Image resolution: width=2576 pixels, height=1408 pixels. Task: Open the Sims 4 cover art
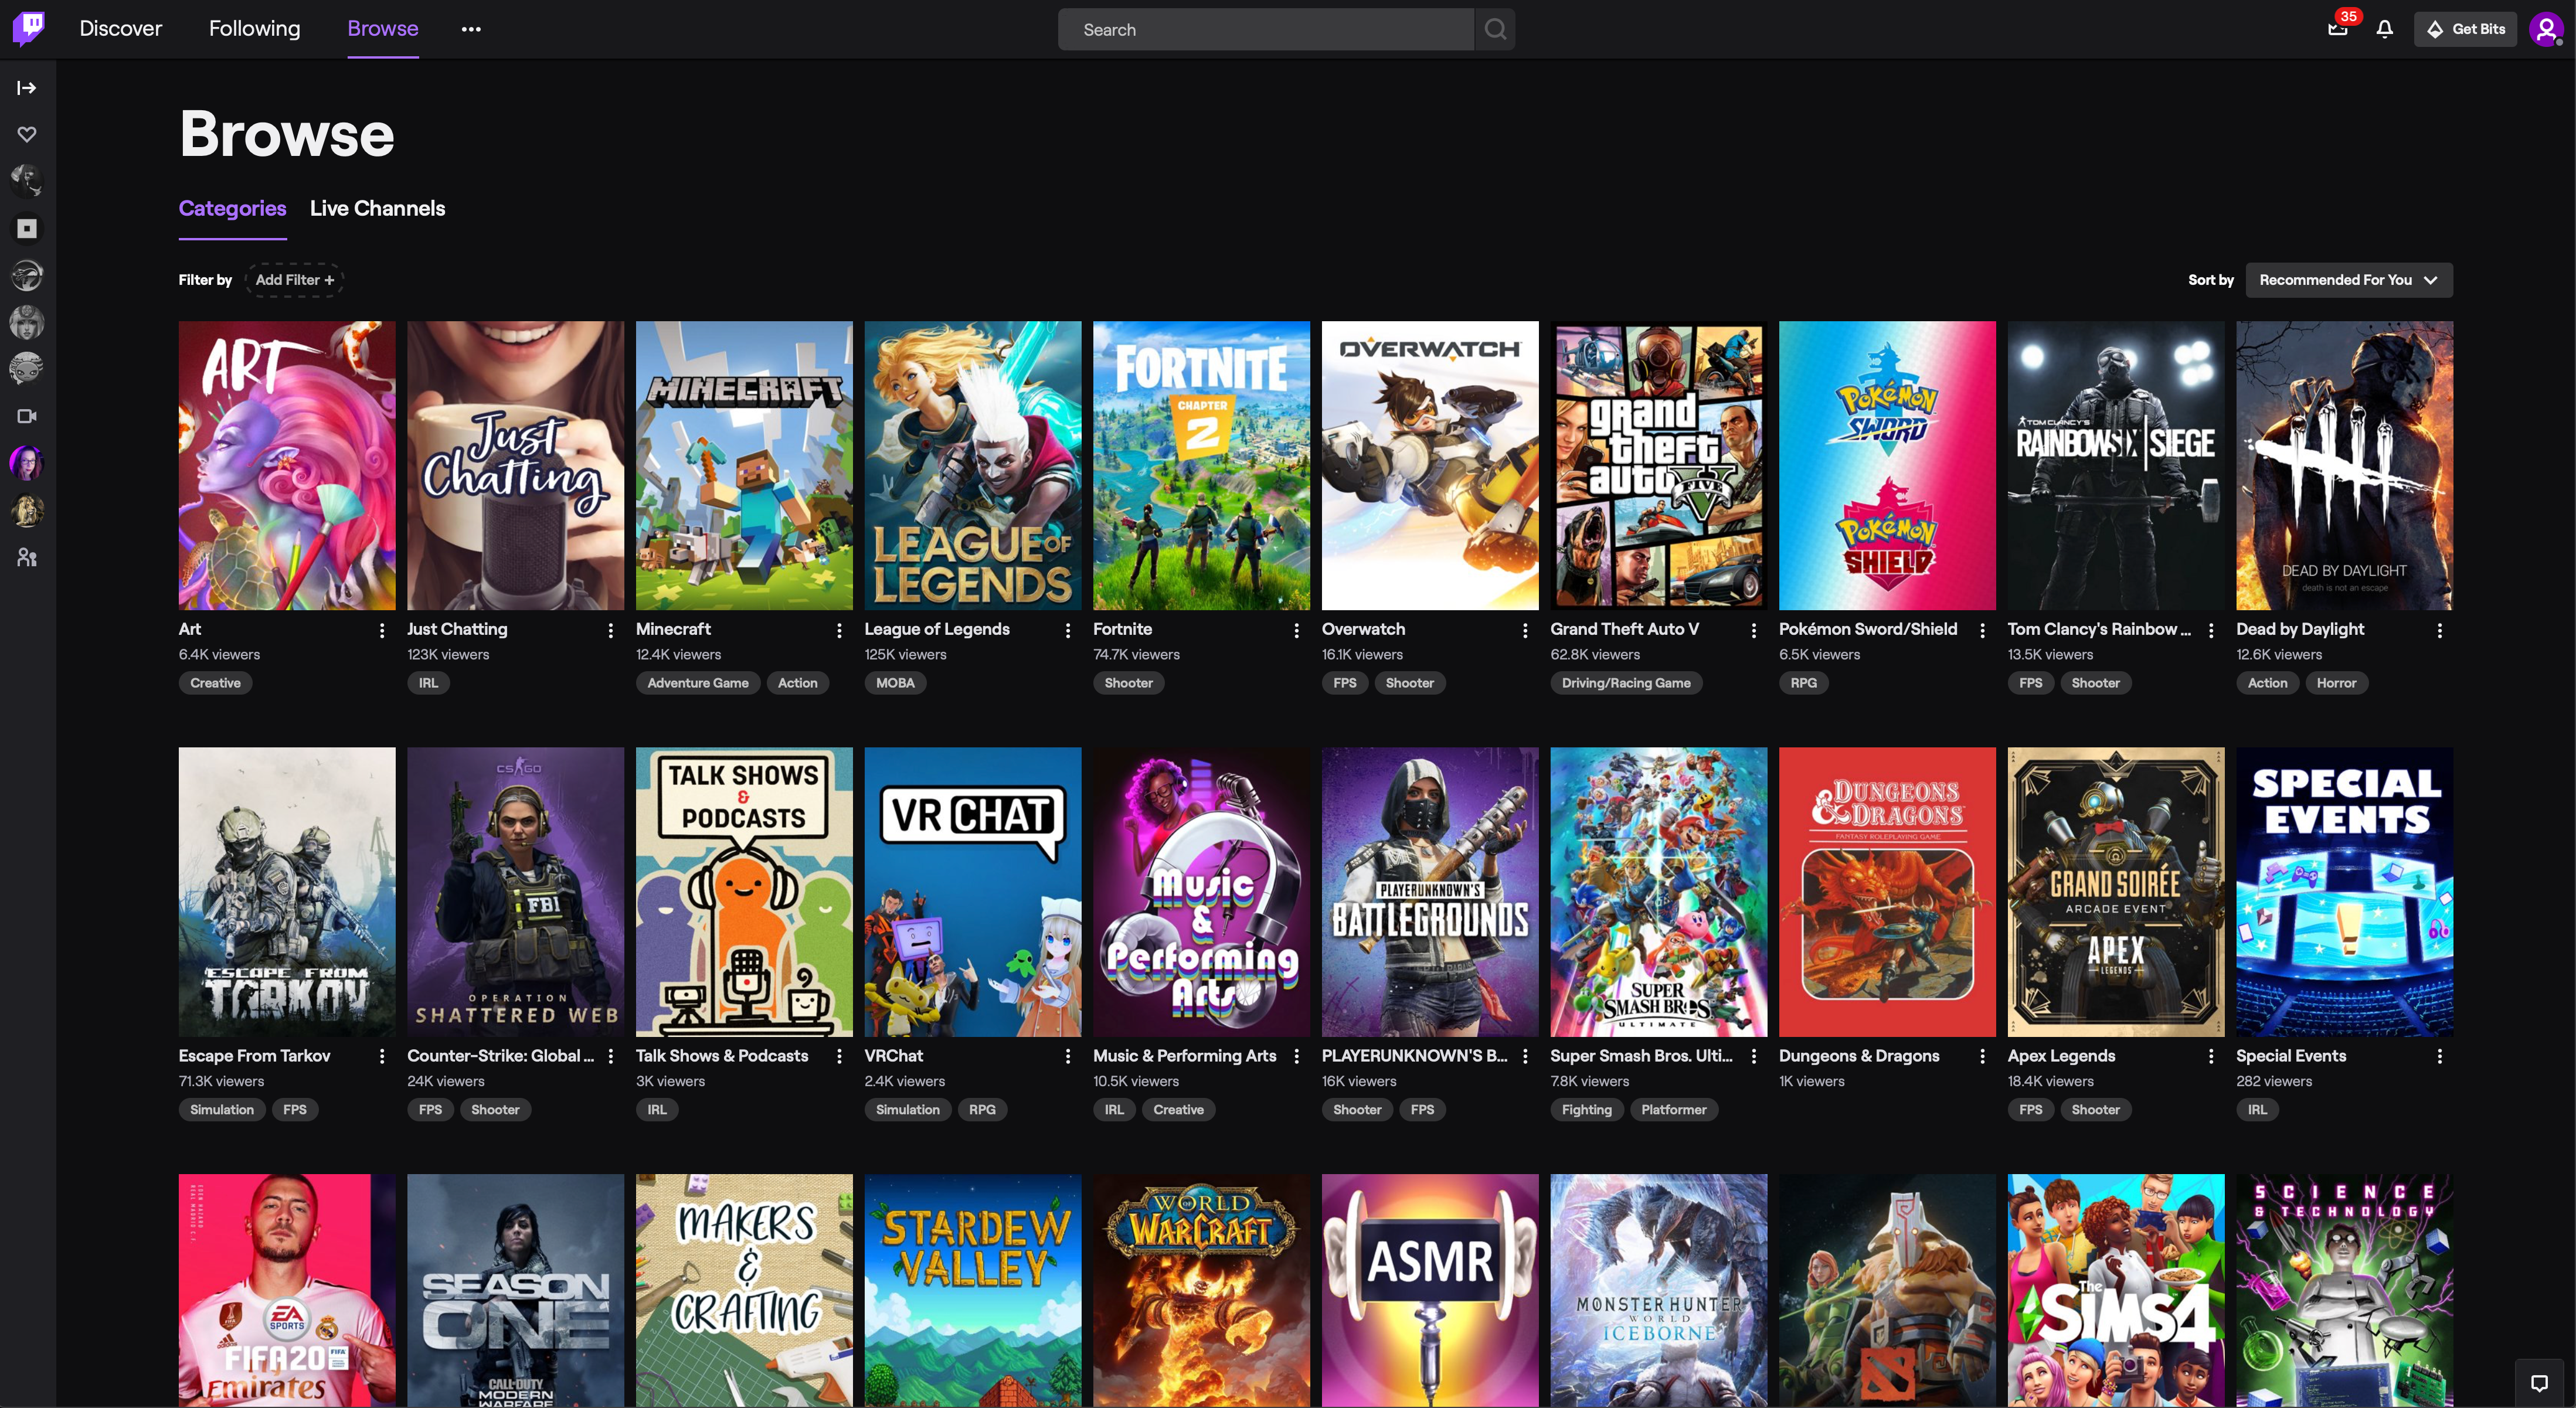tap(2116, 1291)
